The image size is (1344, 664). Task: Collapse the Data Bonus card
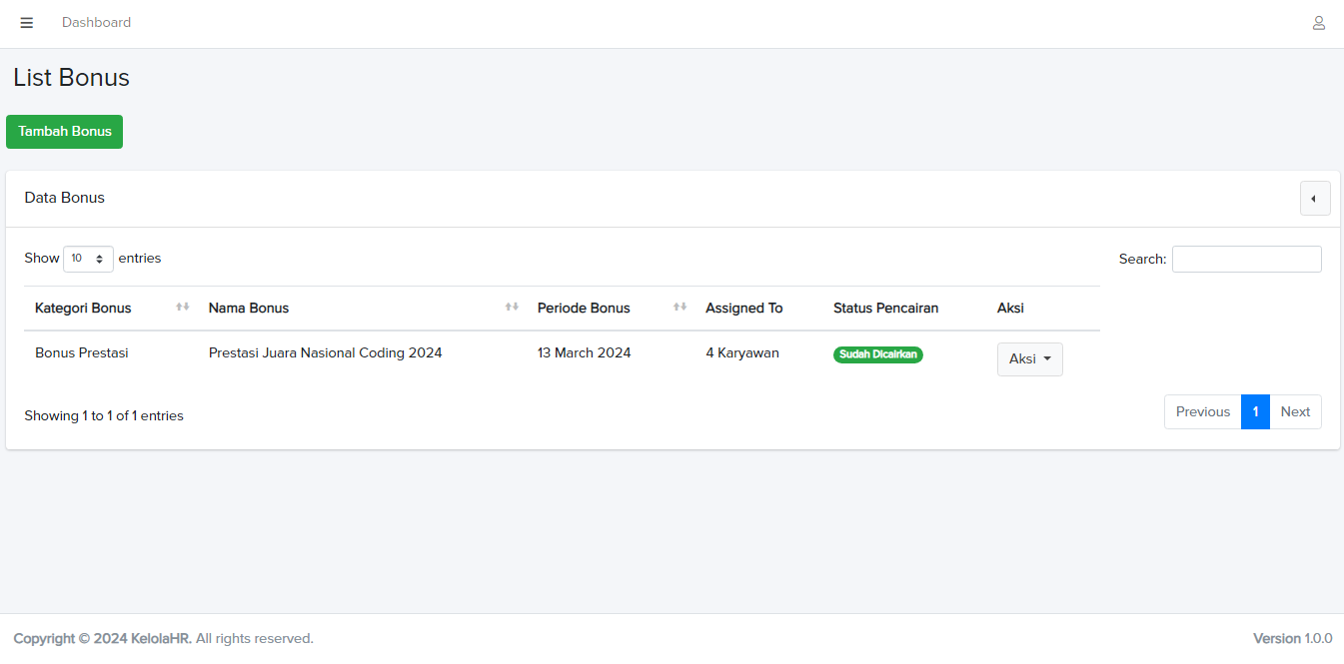point(1314,198)
